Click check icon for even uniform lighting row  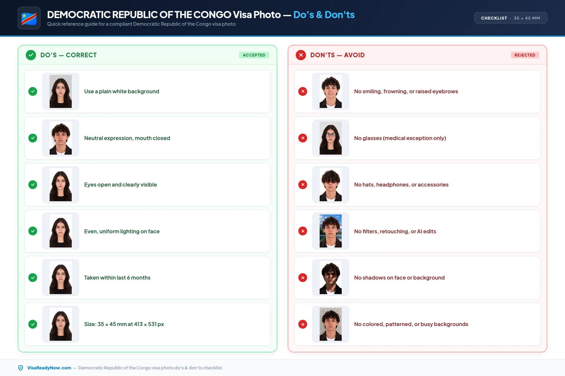click(x=33, y=231)
